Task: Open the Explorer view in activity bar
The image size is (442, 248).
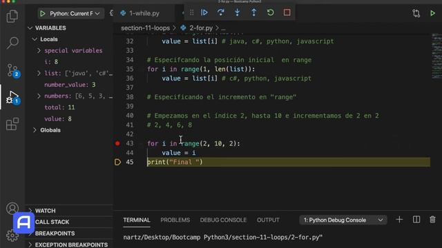Action: 12,16
